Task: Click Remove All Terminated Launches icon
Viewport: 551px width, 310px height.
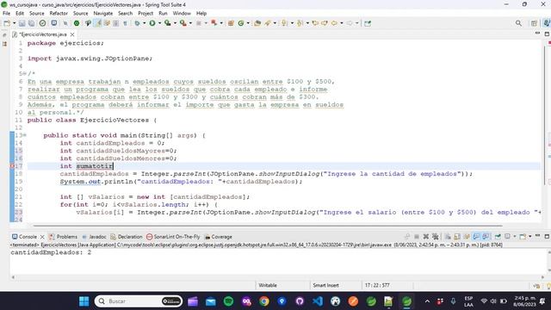Action: click(x=436, y=237)
